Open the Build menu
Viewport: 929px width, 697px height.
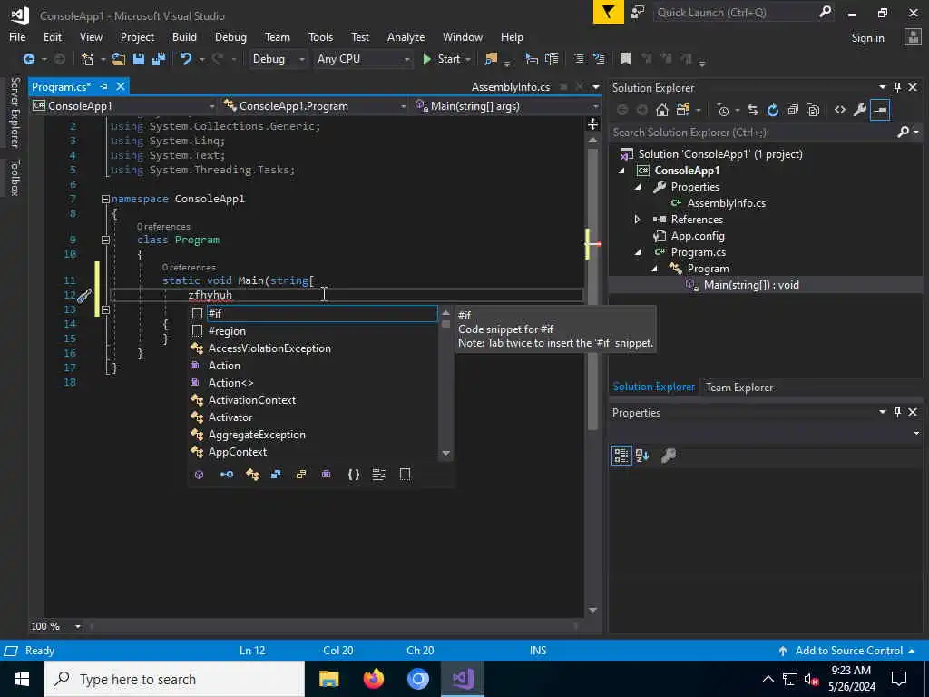pos(184,36)
